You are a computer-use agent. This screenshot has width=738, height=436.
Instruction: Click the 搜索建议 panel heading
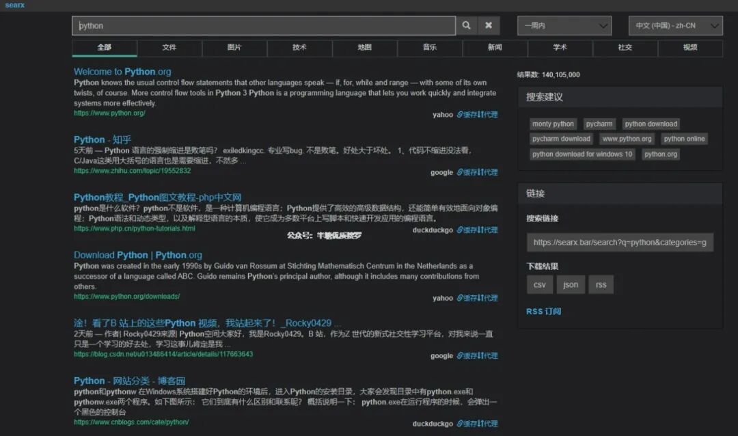point(544,97)
